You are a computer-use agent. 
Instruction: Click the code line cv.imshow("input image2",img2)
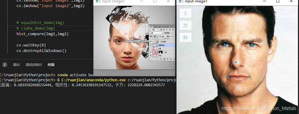(51, 6)
